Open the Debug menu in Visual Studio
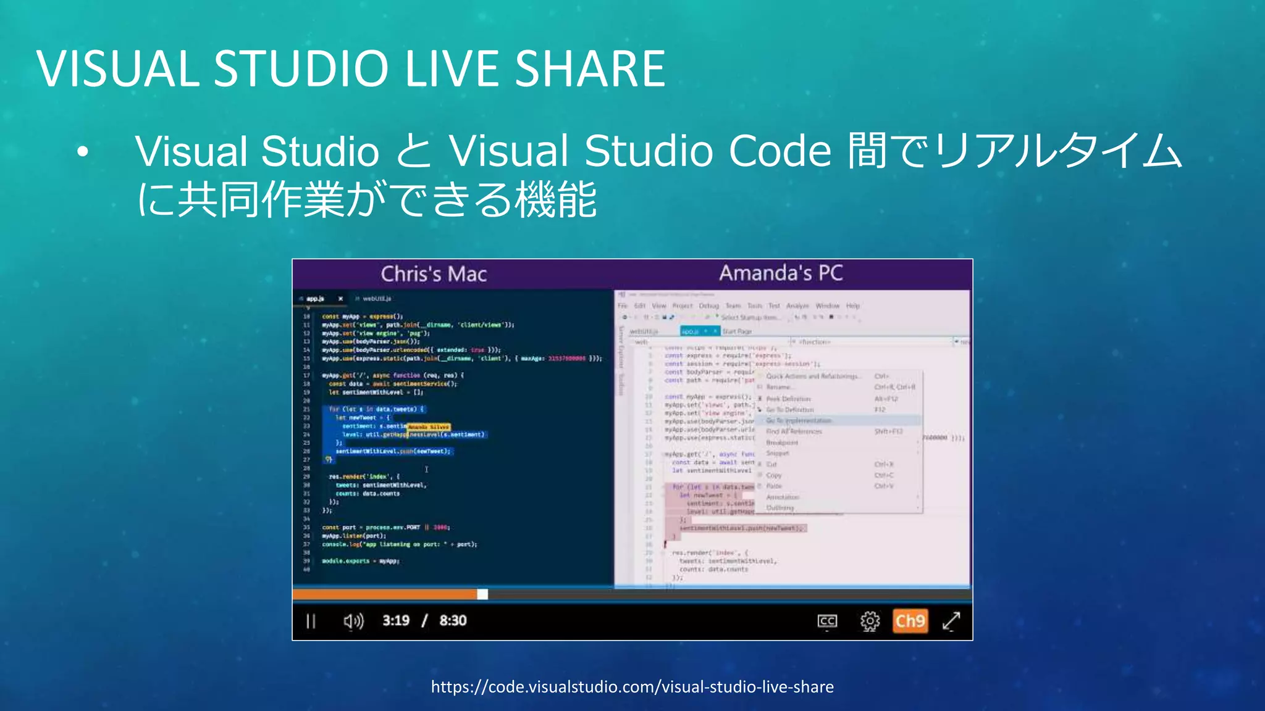 [709, 306]
